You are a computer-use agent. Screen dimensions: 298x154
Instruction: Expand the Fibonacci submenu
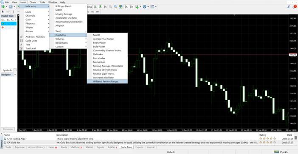pyautogui.click(x=34, y=24)
